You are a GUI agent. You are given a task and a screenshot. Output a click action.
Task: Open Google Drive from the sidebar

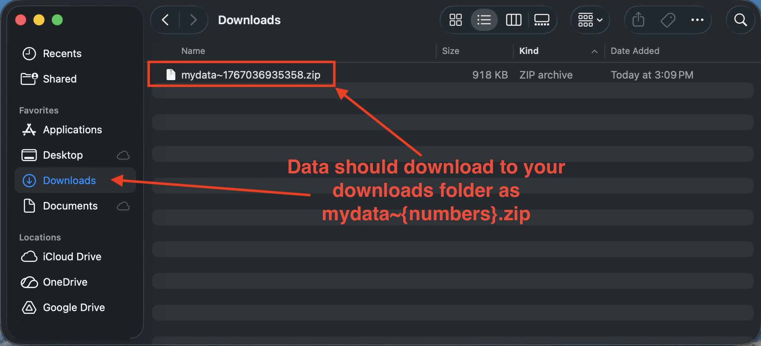[74, 307]
